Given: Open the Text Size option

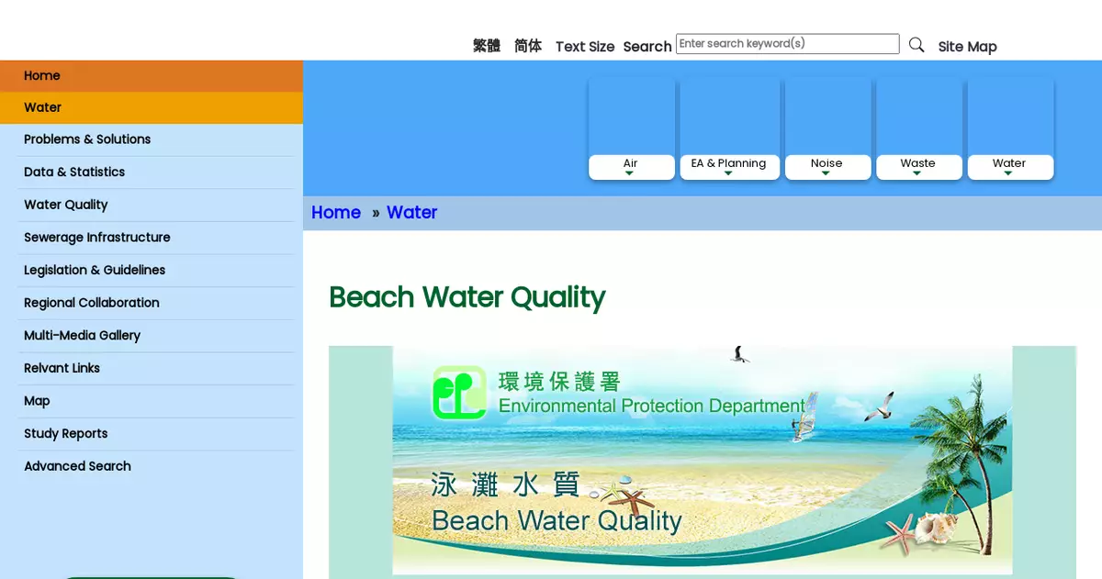Looking at the screenshot, I should click(x=584, y=47).
